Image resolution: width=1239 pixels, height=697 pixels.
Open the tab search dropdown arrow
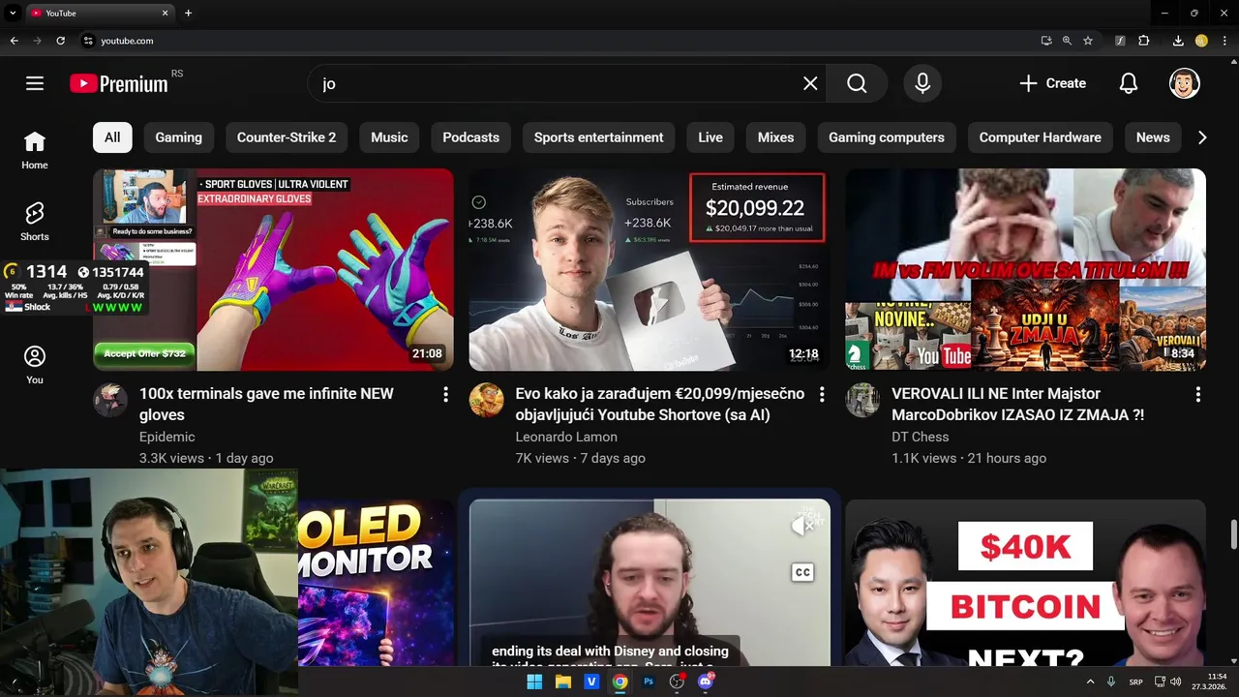tap(14, 14)
